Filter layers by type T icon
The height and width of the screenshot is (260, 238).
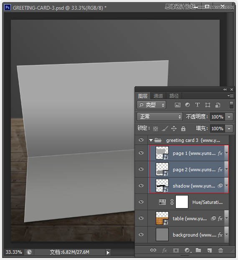coord(197,105)
